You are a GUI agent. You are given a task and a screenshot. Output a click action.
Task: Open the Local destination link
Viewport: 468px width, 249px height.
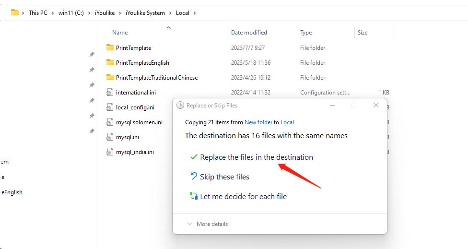[287, 122]
